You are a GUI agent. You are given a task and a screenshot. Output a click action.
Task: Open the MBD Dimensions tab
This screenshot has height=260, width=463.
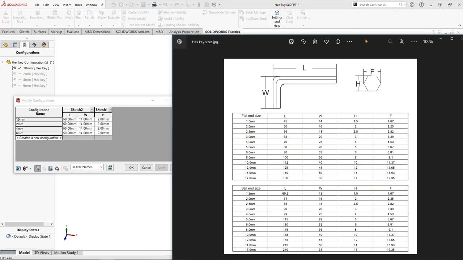coord(97,32)
